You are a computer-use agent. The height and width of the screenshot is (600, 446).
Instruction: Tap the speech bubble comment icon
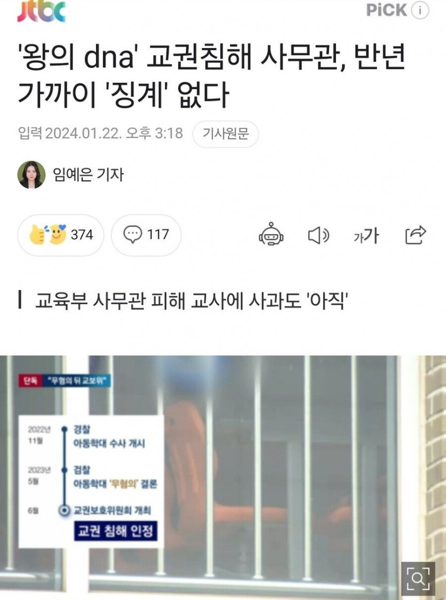click(132, 234)
